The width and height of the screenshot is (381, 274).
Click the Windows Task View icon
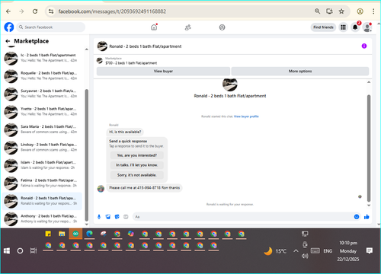pyautogui.click(x=34, y=251)
